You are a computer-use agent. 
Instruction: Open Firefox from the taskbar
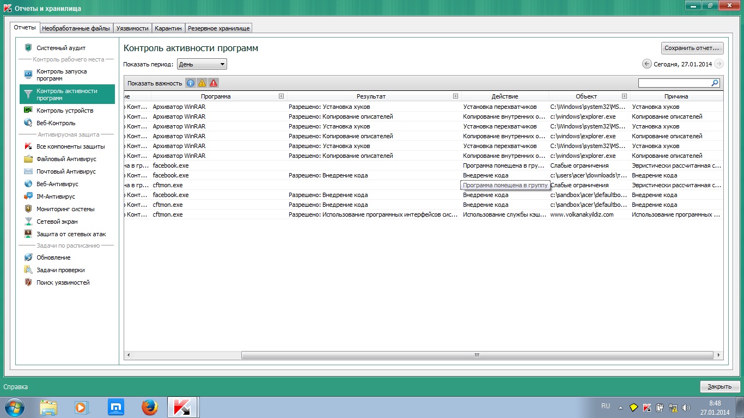click(149, 407)
